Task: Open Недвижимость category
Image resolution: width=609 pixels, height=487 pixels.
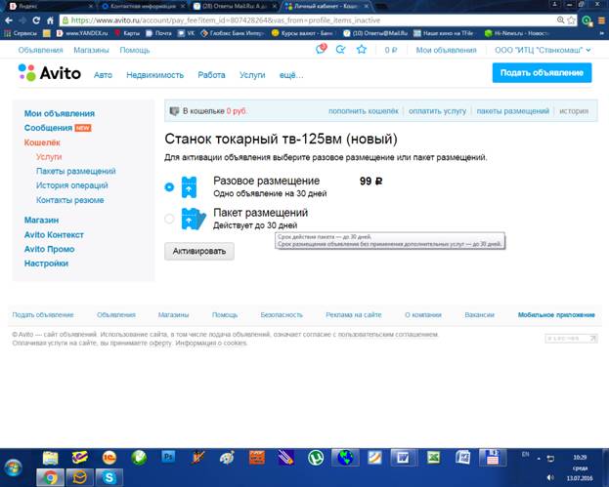Action: pyautogui.click(x=155, y=75)
